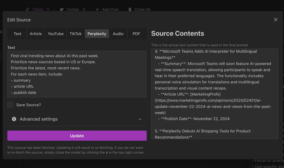Click the plus icon beside Add Post
This screenshot has height=168, width=284.
pyautogui.click(x=98, y=9)
